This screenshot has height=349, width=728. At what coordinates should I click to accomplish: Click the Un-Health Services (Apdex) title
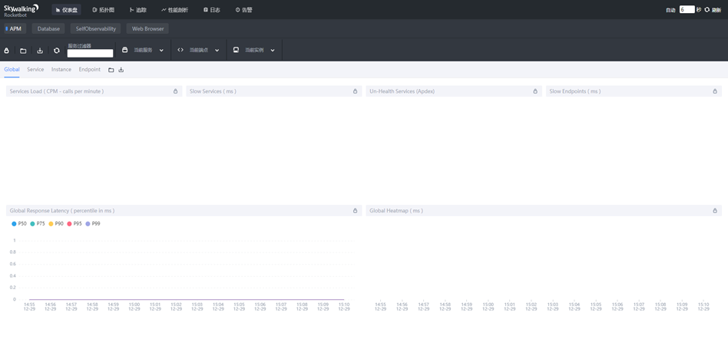(x=402, y=91)
